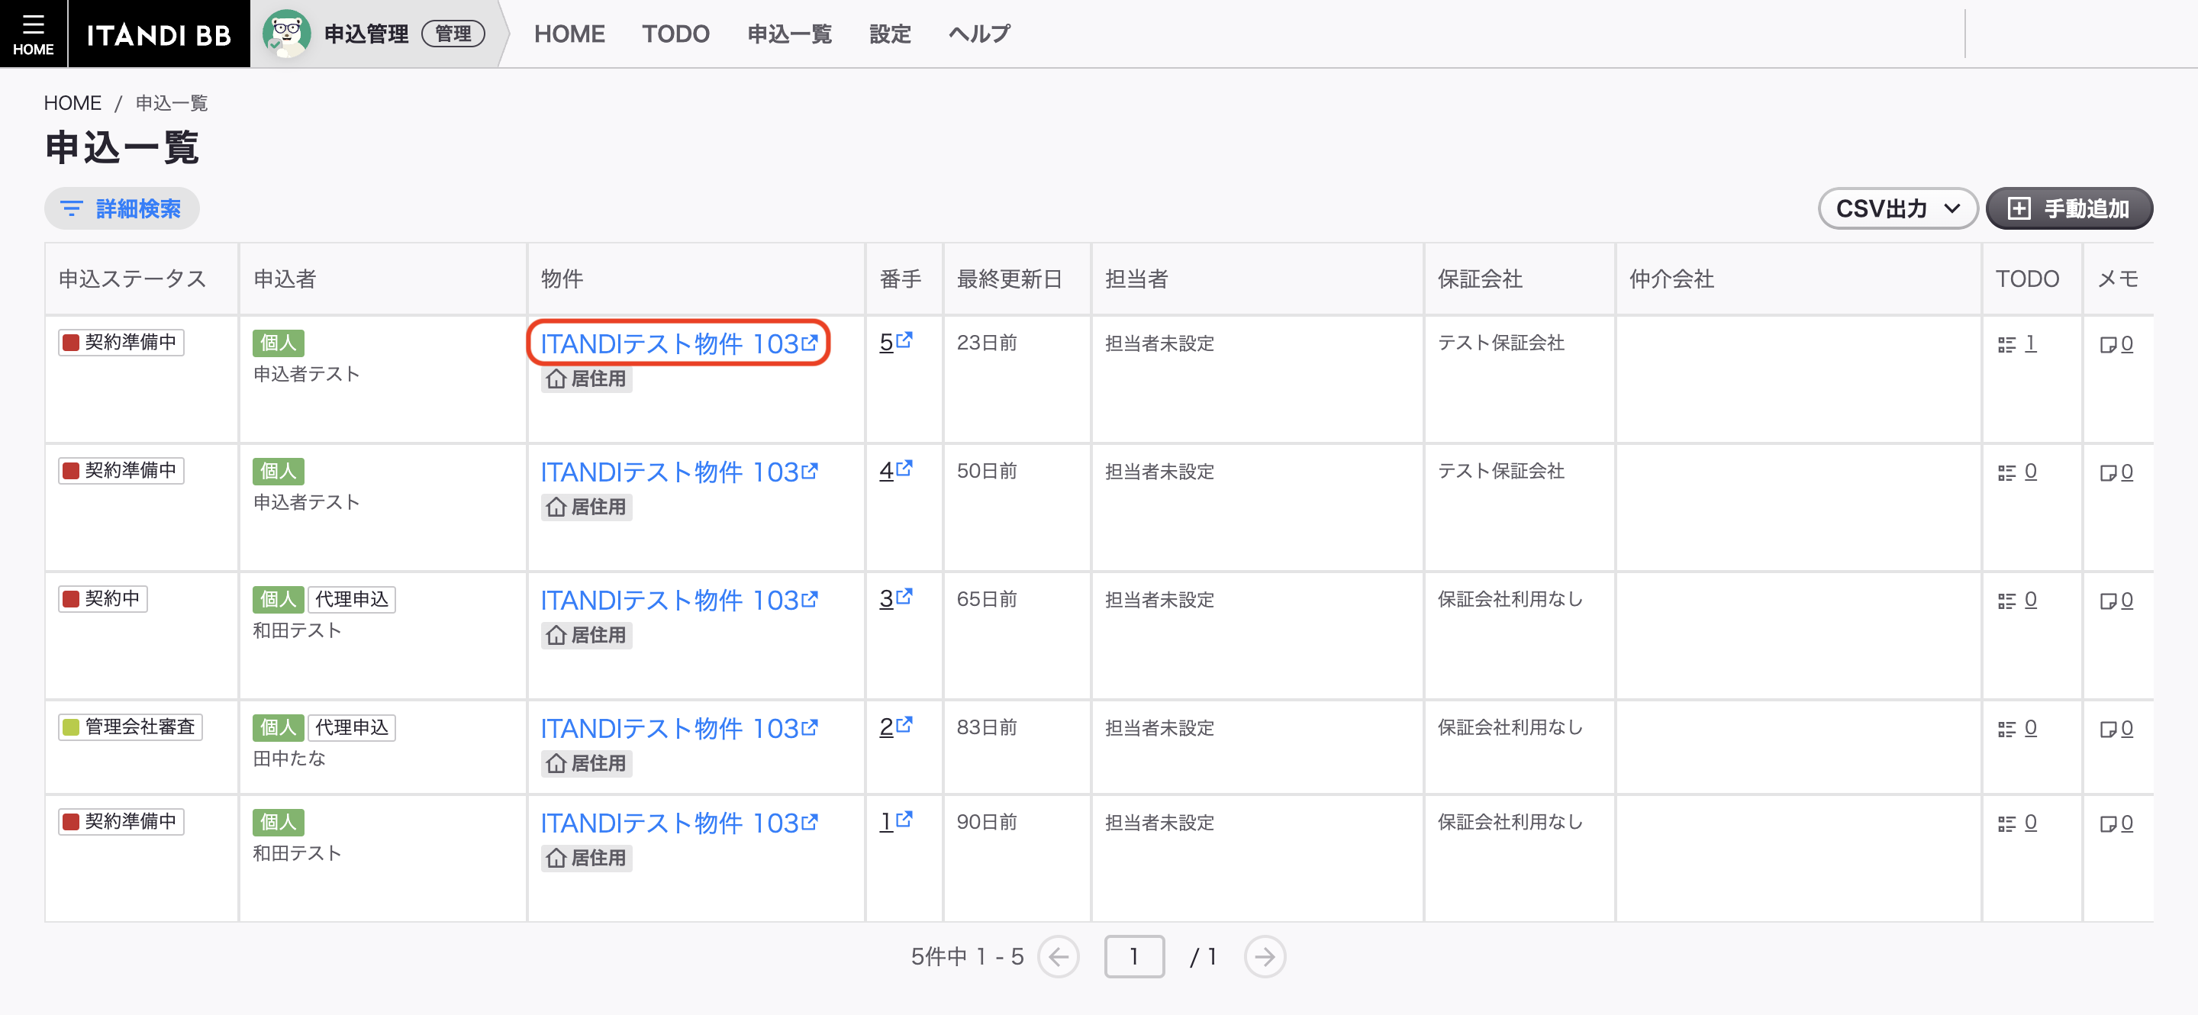Click the 管理 badge in header
Image resolution: width=2198 pixels, height=1015 pixels.
453,34
